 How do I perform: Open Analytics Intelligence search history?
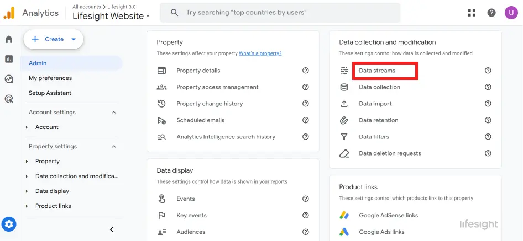[226, 137]
